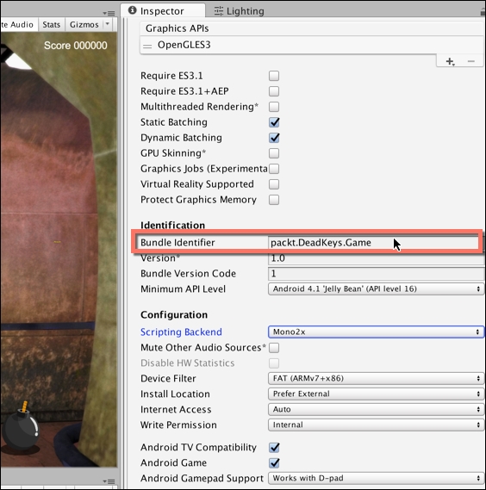Image resolution: width=486 pixels, height=490 pixels.
Task: Open the bottom panel options menu icon
Action: pos(109,481)
